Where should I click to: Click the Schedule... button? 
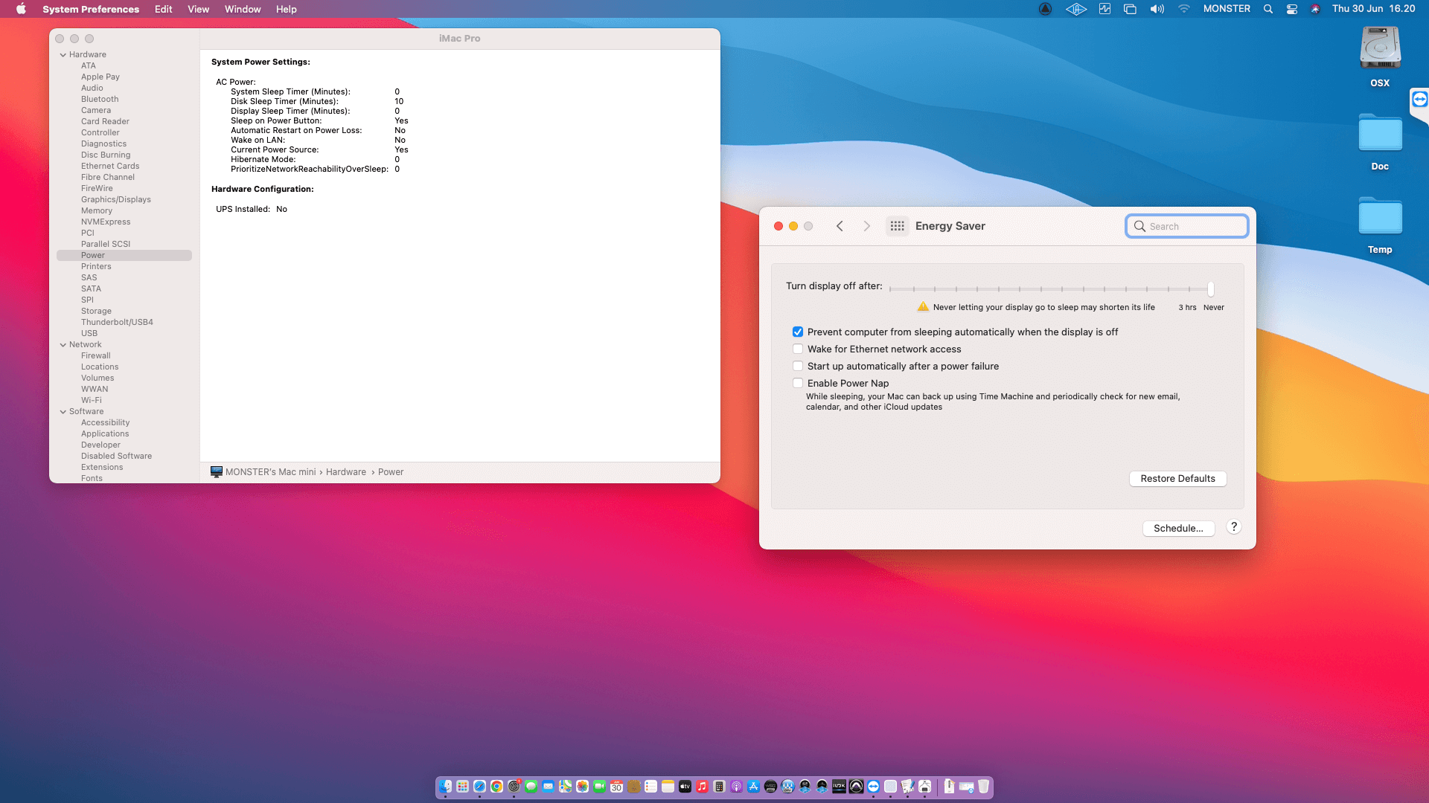pos(1178,529)
